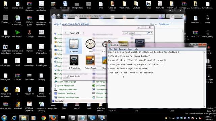Select the miui folder on desktop
Viewport: 216px width, 121px height.
click(x=6, y=5)
